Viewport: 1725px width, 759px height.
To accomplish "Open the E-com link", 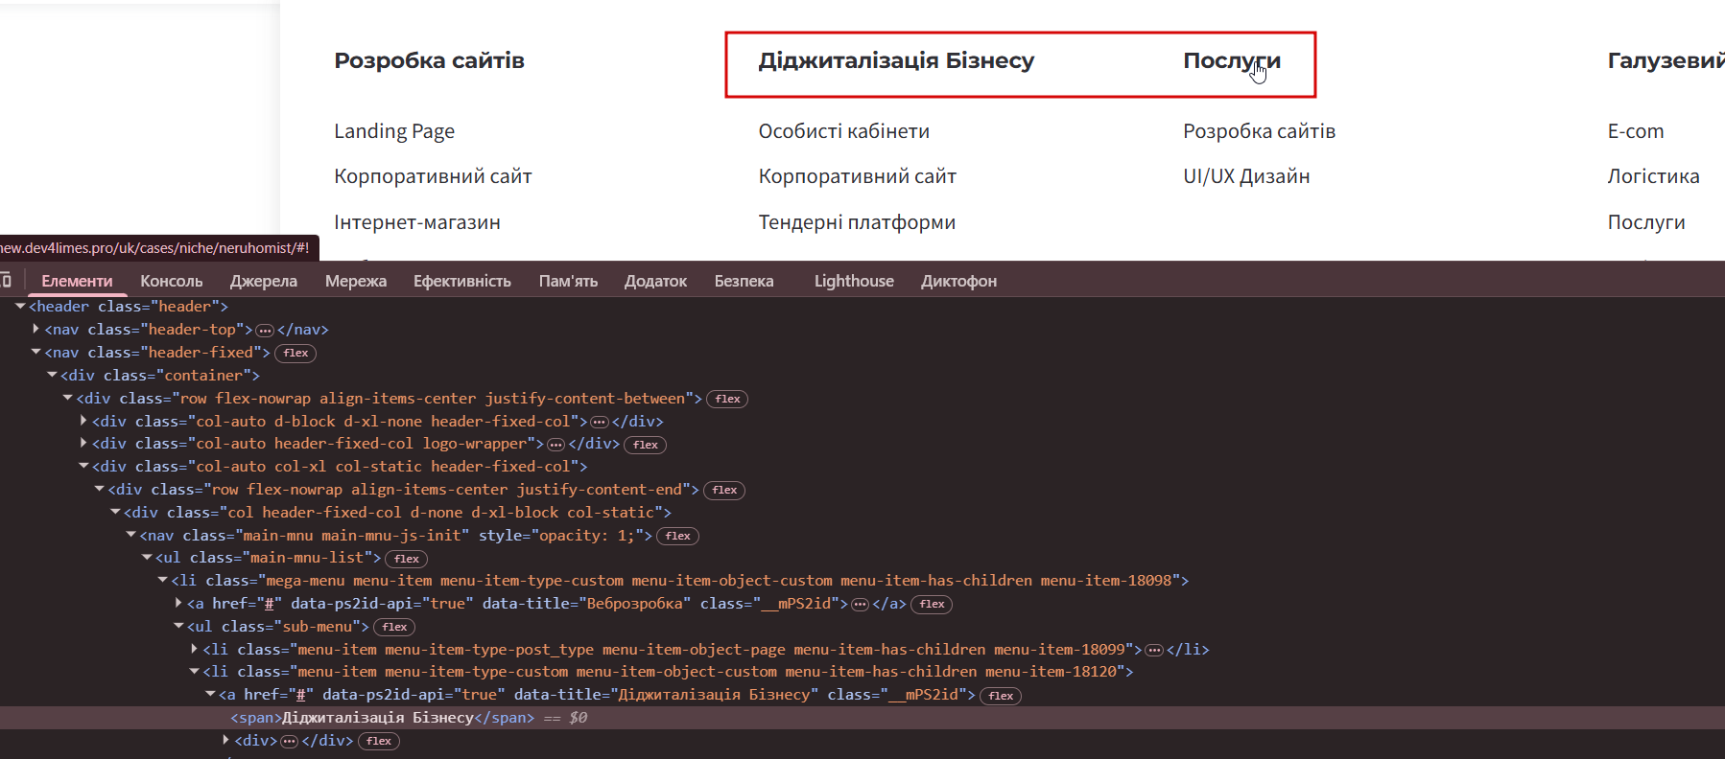I will tap(1636, 131).
